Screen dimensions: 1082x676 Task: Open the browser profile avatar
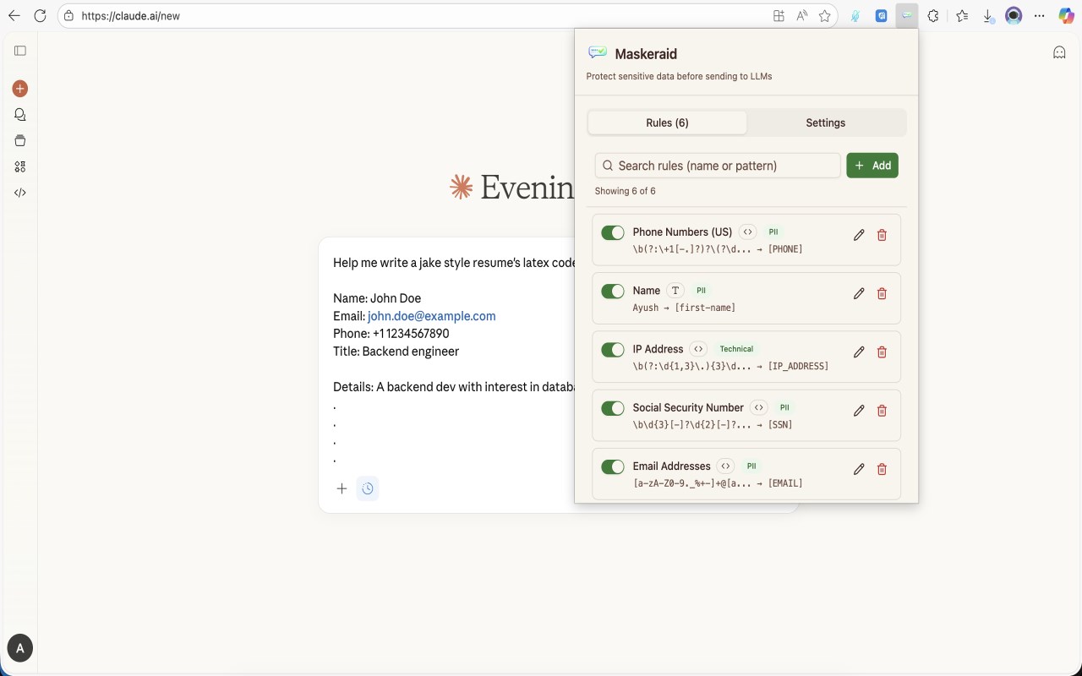pos(1014,15)
